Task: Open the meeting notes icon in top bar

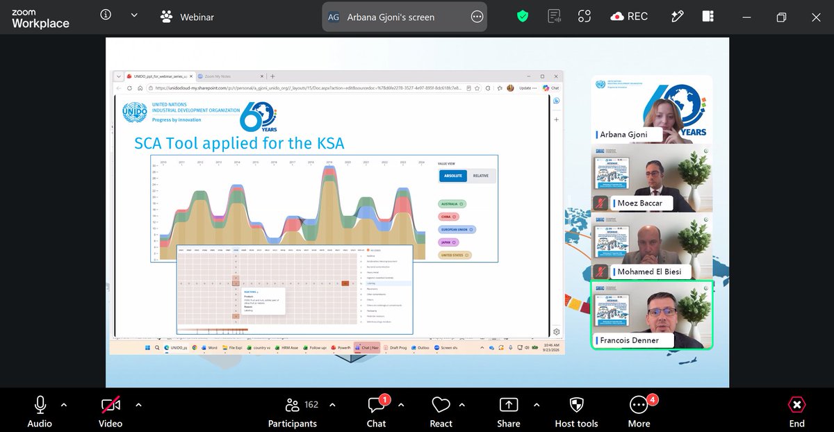Action: coord(554,16)
